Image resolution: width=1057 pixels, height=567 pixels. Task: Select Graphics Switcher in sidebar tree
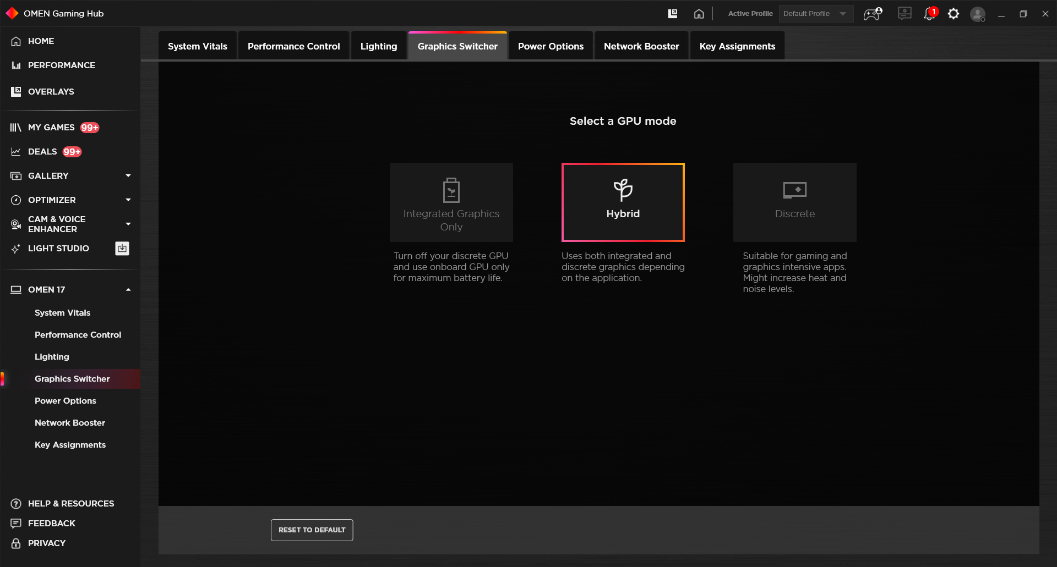(72, 379)
